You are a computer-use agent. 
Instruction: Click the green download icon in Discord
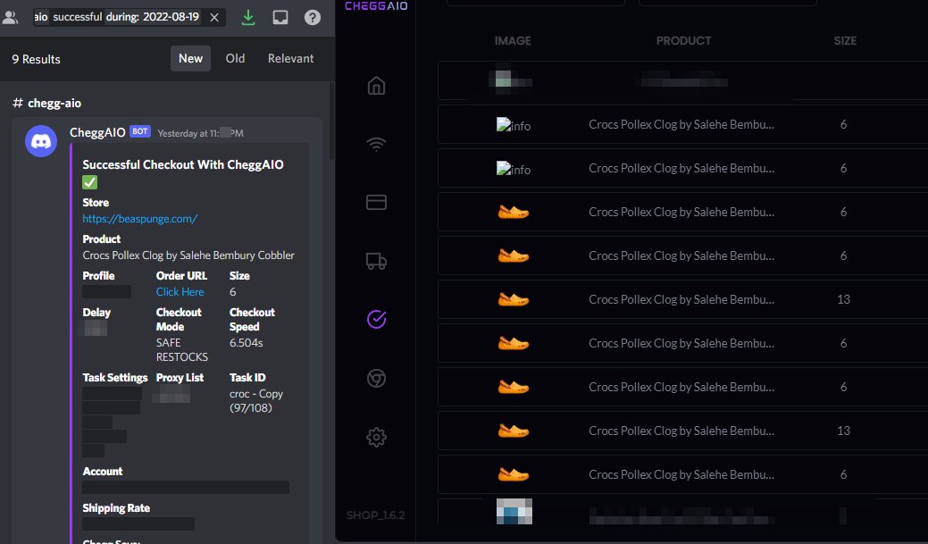point(248,17)
